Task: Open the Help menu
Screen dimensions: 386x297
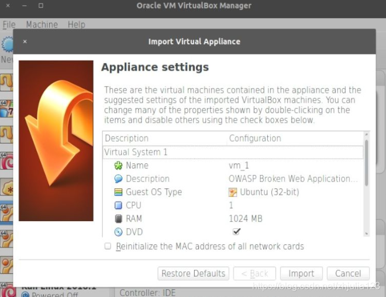Action: pos(76,25)
